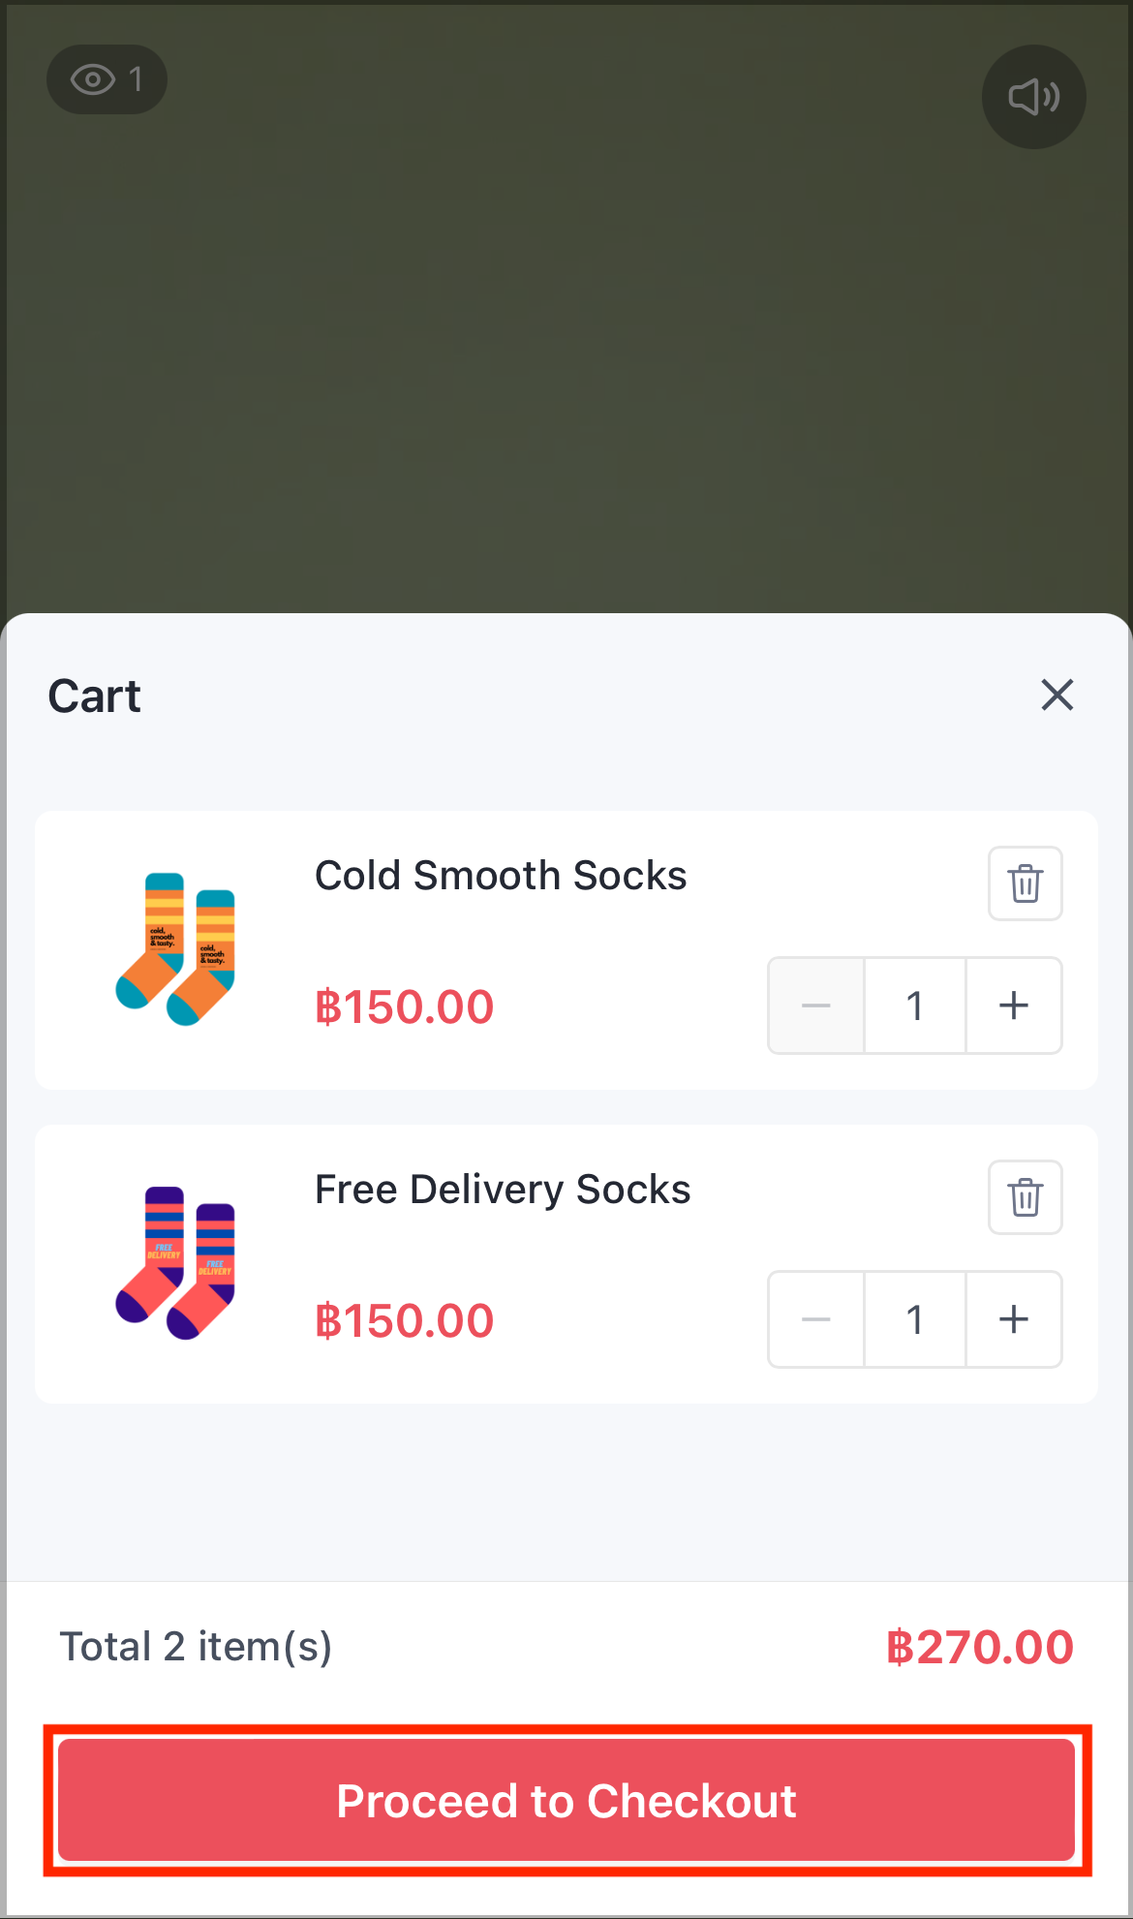Image resolution: width=1133 pixels, height=1919 pixels.
Task: Tap the cart total ฿270.00 amount
Action: pyautogui.click(x=980, y=1648)
